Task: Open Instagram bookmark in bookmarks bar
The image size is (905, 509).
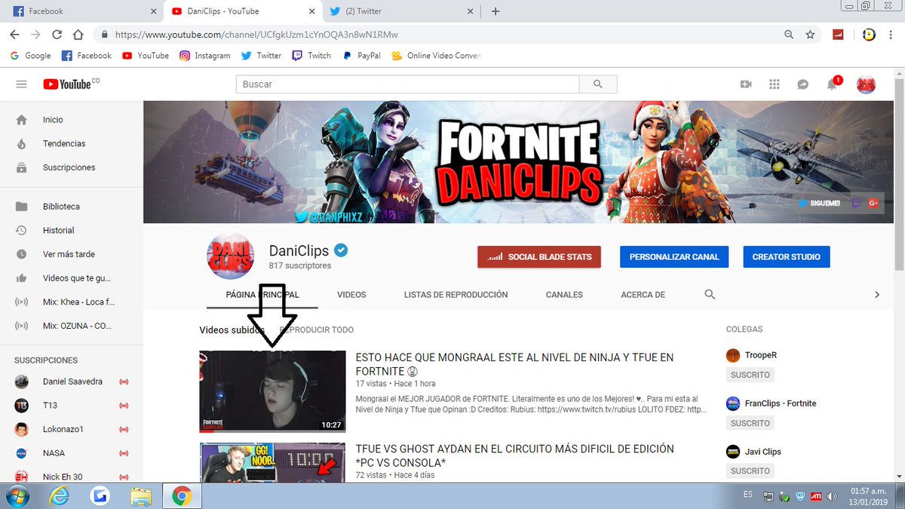Action: [204, 56]
